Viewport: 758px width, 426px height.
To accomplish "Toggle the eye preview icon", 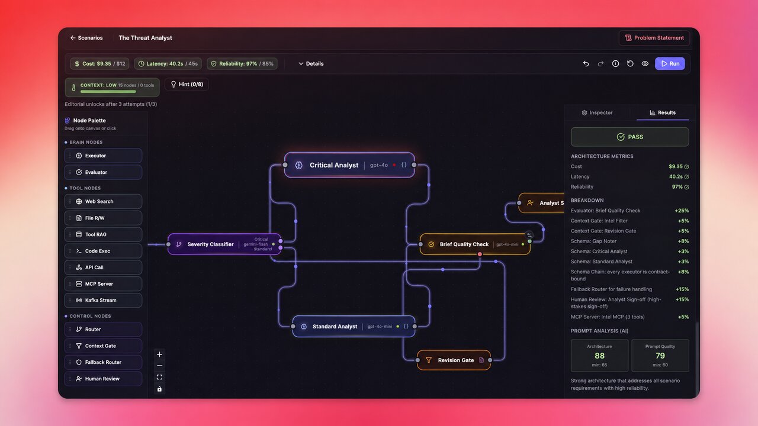I will (x=645, y=63).
